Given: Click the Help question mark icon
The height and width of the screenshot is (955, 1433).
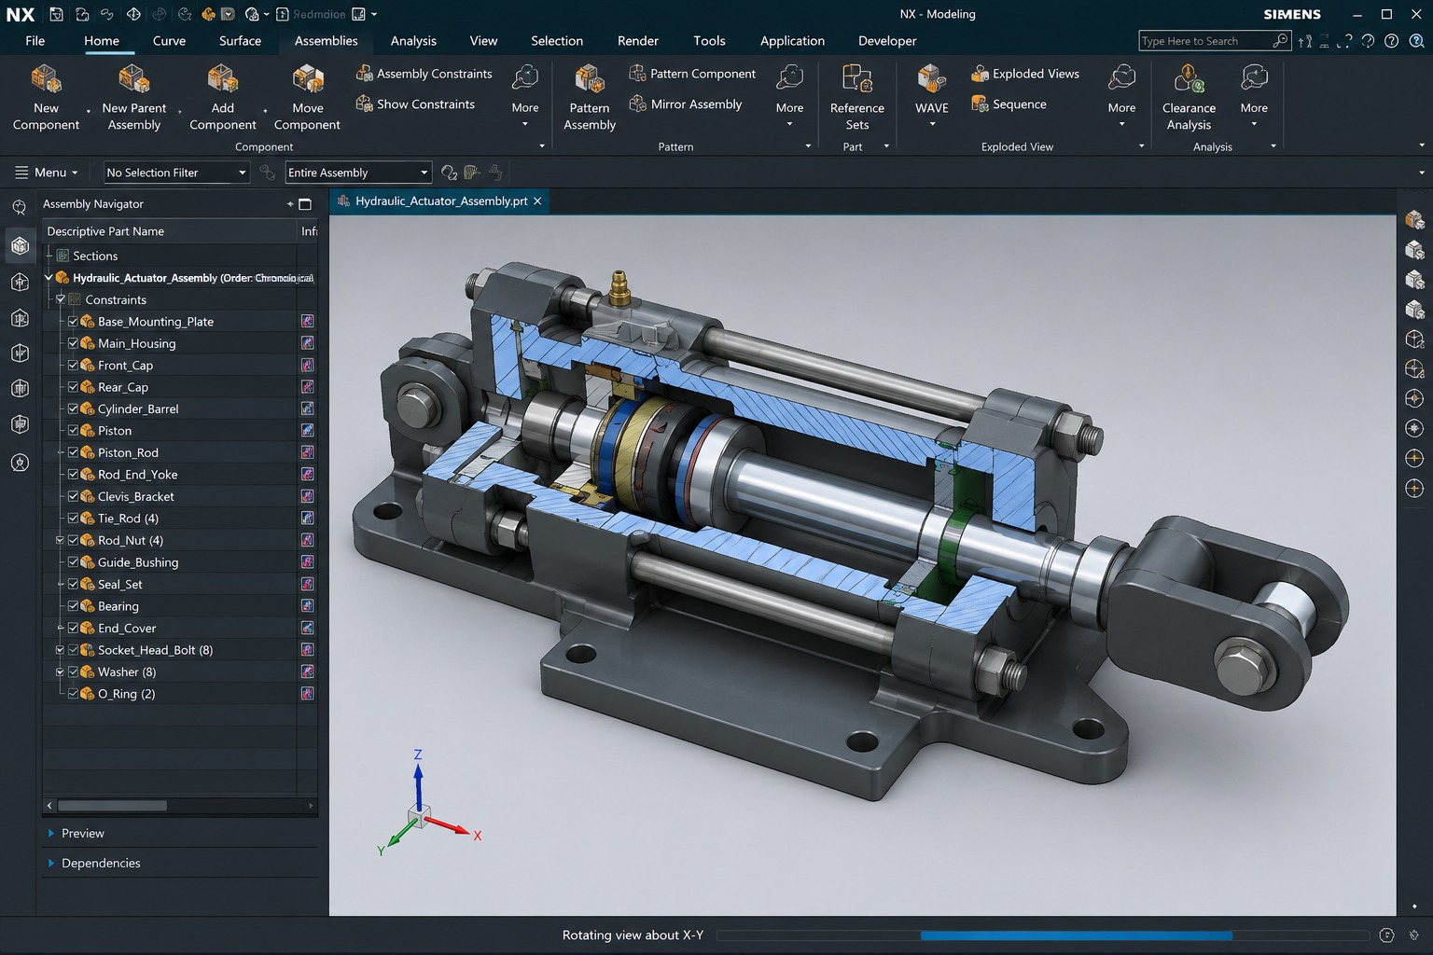Looking at the screenshot, I should [1391, 41].
